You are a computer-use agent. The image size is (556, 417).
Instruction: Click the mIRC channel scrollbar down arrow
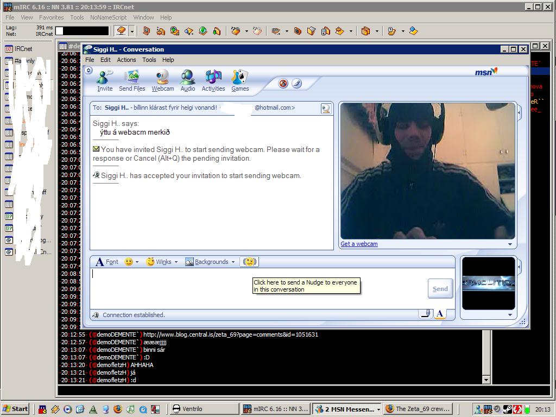[486, 380]
